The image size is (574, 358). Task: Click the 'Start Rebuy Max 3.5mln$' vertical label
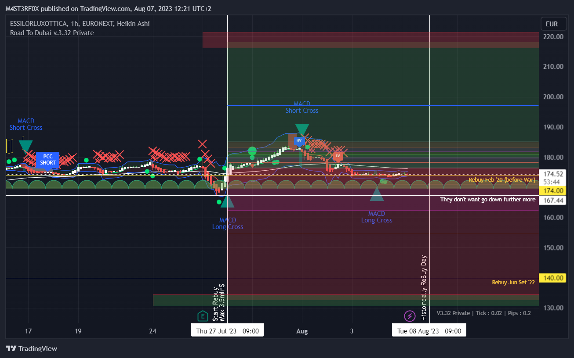click(219, 302)
